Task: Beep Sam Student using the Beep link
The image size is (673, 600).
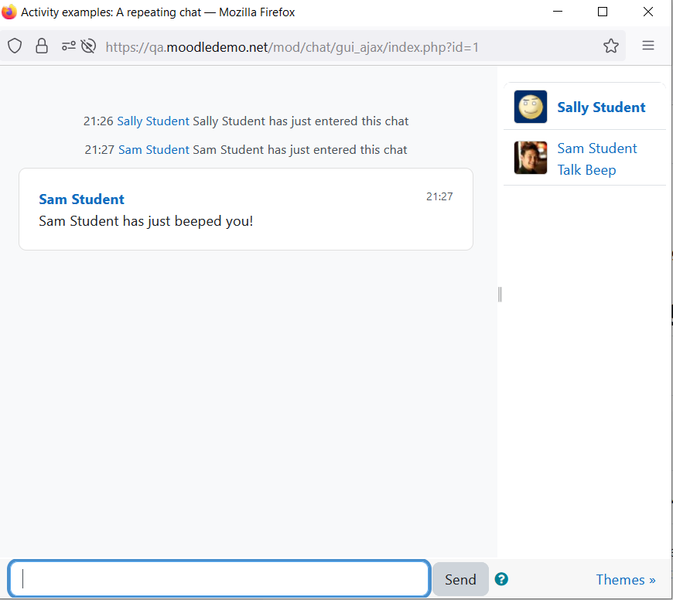Action: [600, 170]
